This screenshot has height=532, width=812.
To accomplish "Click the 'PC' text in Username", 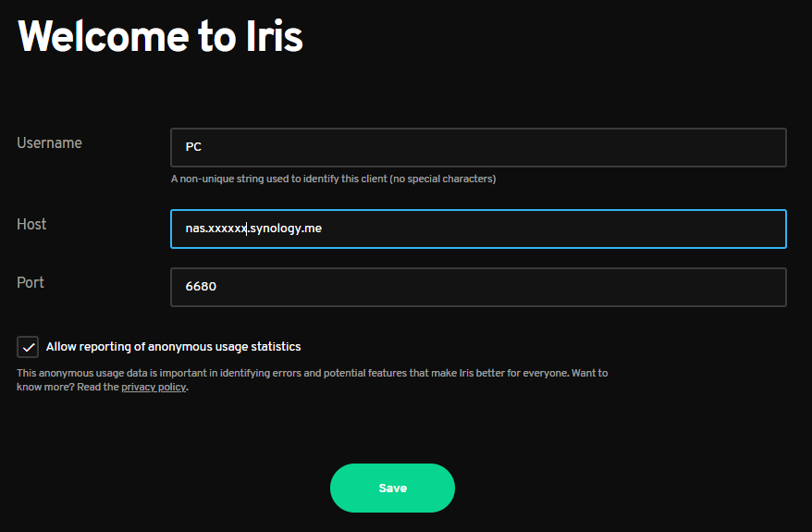I will pos(193,147).
